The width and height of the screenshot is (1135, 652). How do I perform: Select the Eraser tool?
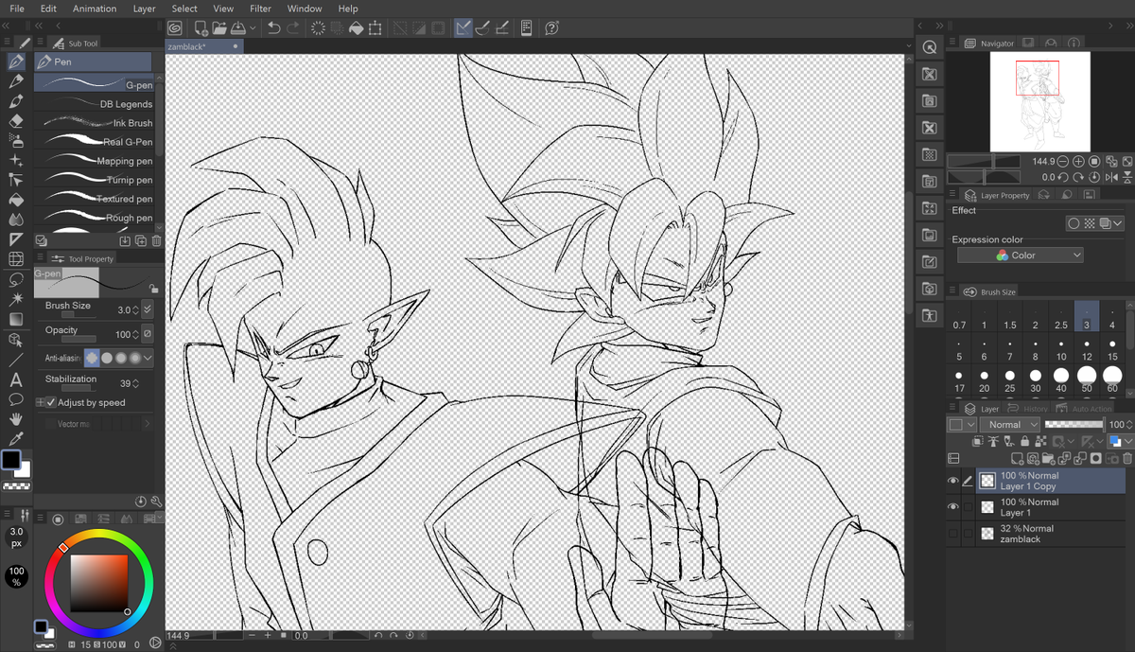16,121
